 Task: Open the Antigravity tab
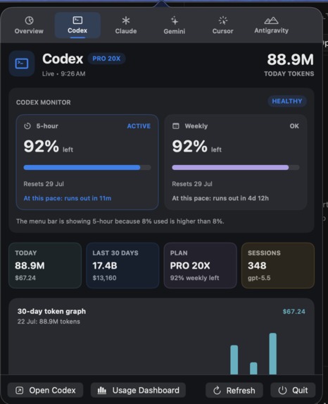[272, 25]
